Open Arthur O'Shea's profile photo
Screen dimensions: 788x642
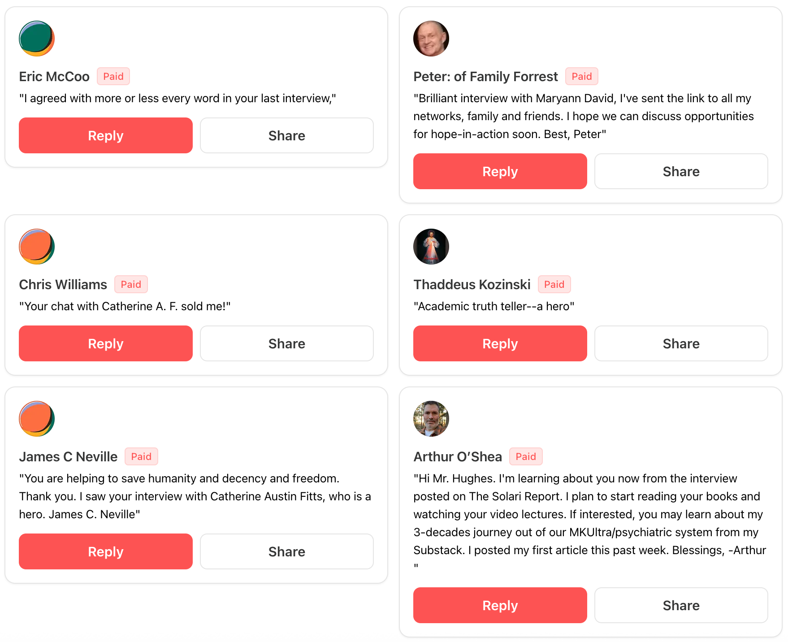click(431, 419)
